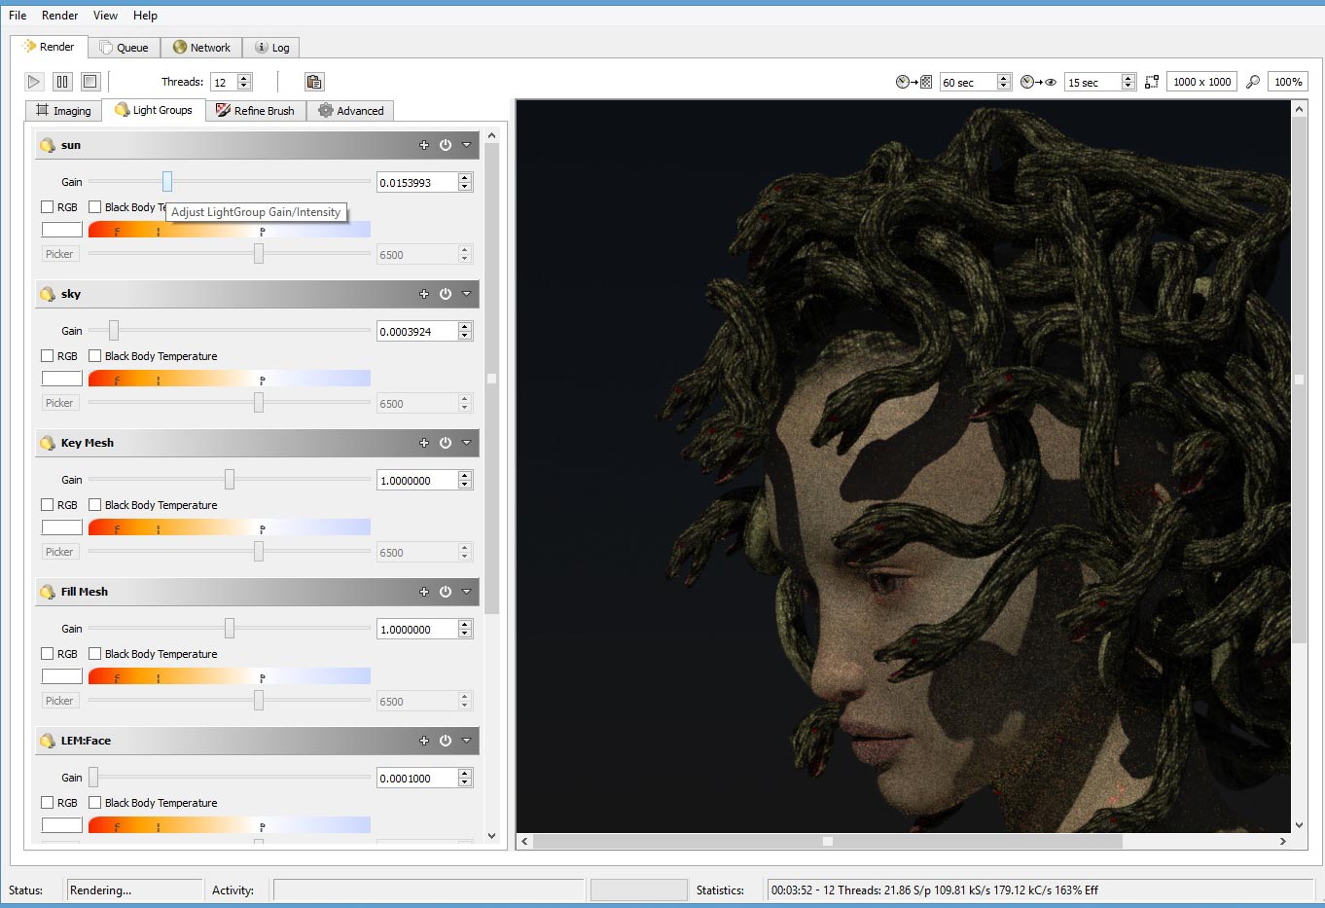1325x908 pixels.
Task: Open the Render menu
Action: pos(59,16)
